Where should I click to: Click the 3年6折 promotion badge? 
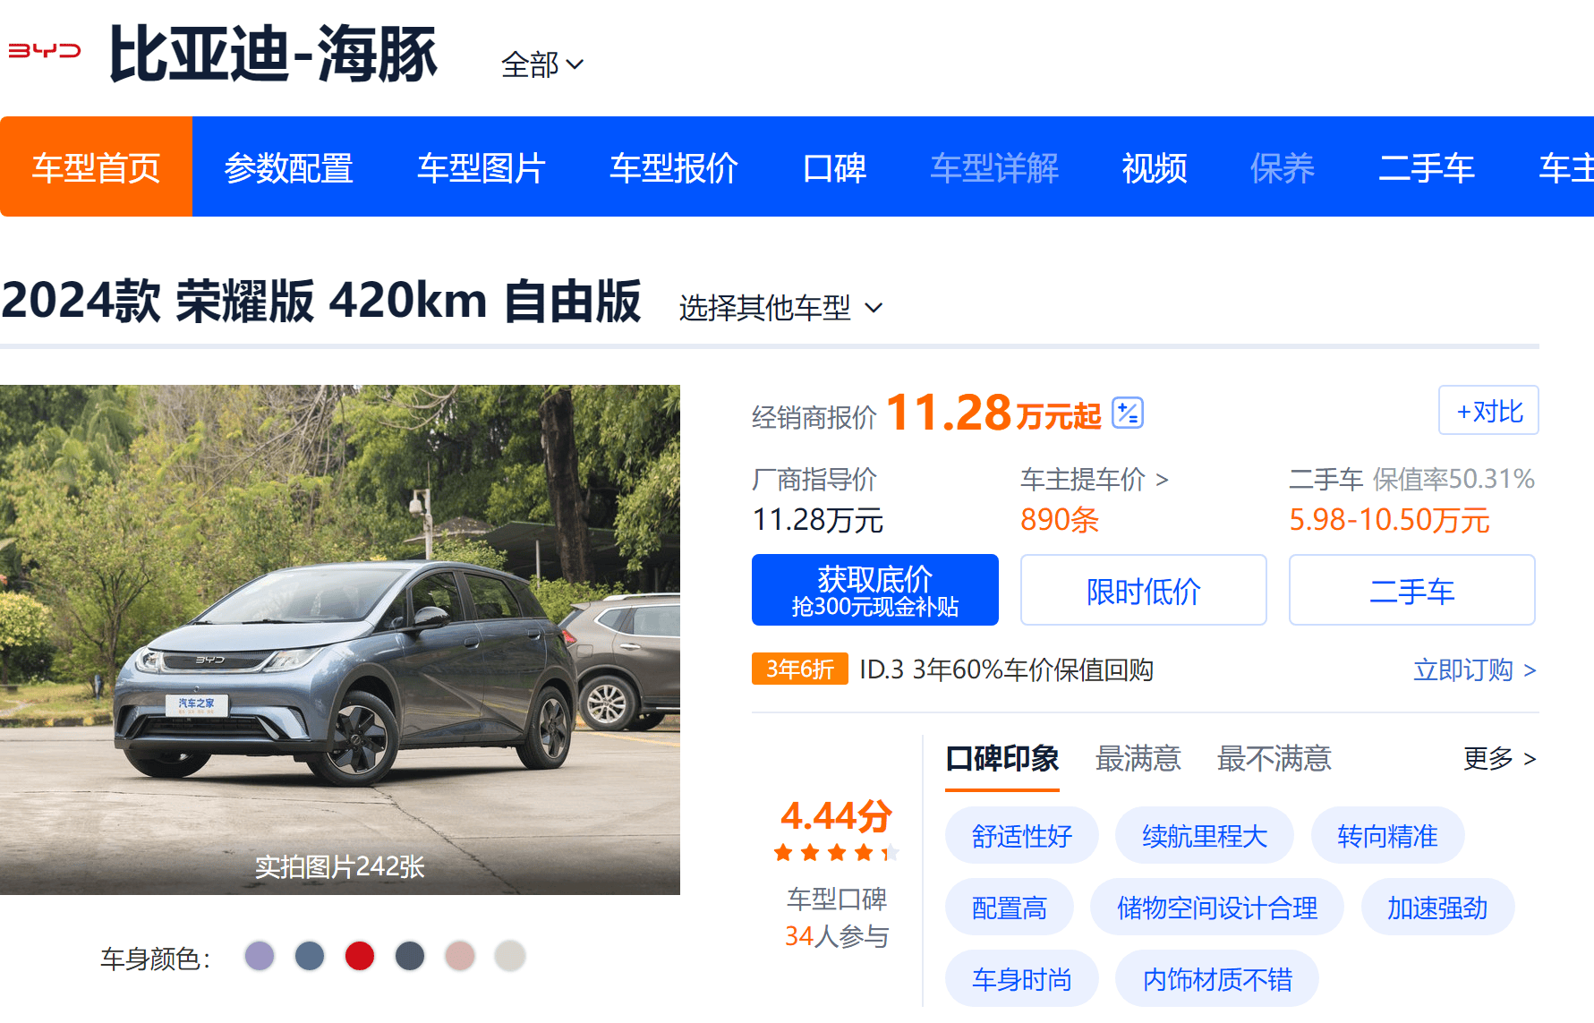(x=799, y=669)
